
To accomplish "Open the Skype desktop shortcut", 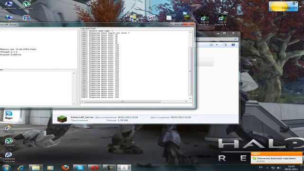I will click(x=9, y=114).
